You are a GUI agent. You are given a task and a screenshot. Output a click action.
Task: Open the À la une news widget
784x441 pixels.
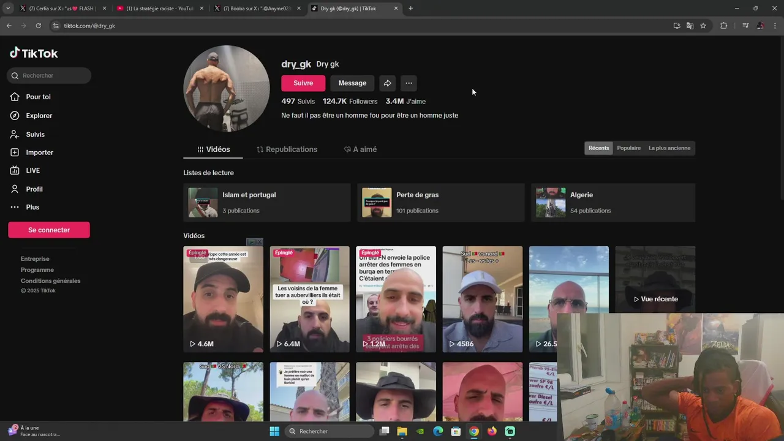click(x=34, y=431)
